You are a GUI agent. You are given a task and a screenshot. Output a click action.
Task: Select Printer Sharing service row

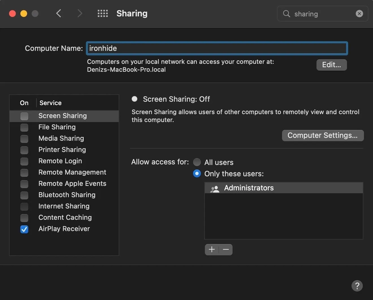(64, 150)
